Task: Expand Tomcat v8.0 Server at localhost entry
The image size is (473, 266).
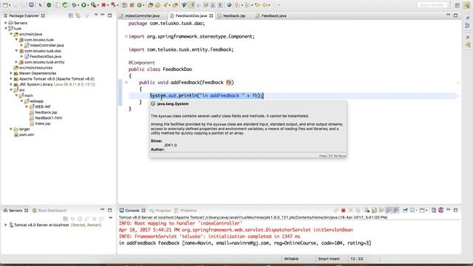Action: tap(6, 225)
